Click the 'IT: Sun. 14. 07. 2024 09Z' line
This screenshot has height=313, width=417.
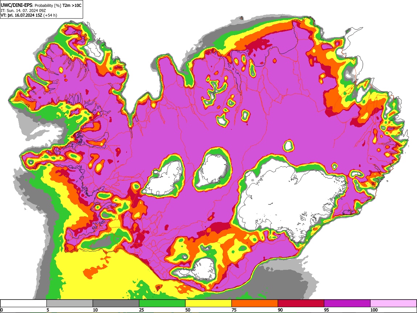[x=23, y=11]
